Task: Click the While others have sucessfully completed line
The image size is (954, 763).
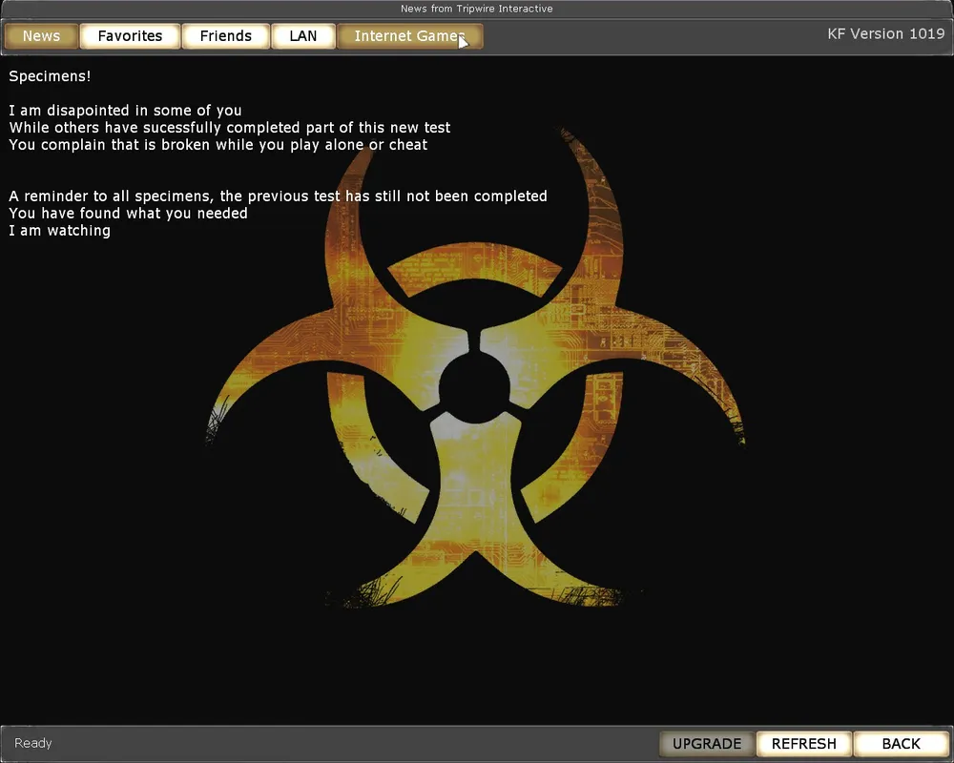Action: (229, 128)
